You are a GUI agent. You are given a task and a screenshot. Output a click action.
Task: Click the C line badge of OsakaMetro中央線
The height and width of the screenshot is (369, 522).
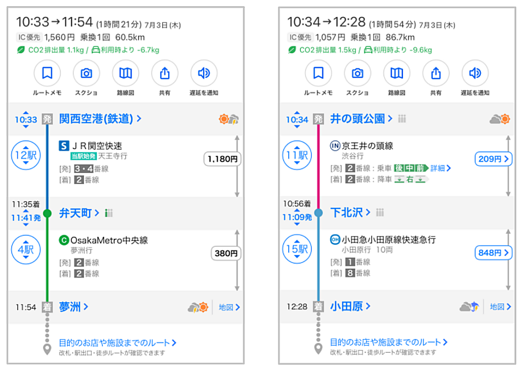point(64,240)
